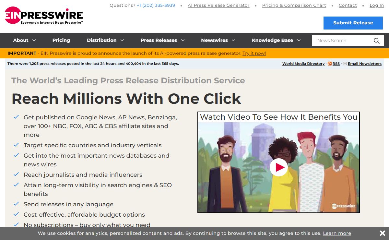Click the "Attain long-term visibility" bullet text
The height and width of the screenshot is (240, 389).
click(x=98, y=189)
